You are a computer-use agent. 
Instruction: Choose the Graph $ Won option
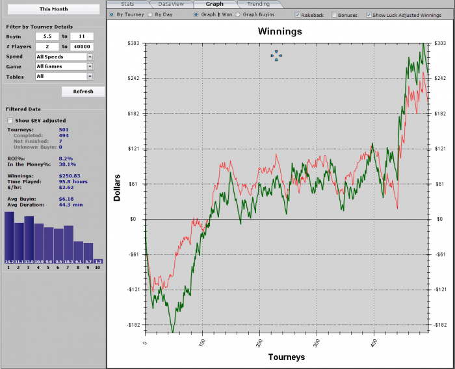point(196,14)
